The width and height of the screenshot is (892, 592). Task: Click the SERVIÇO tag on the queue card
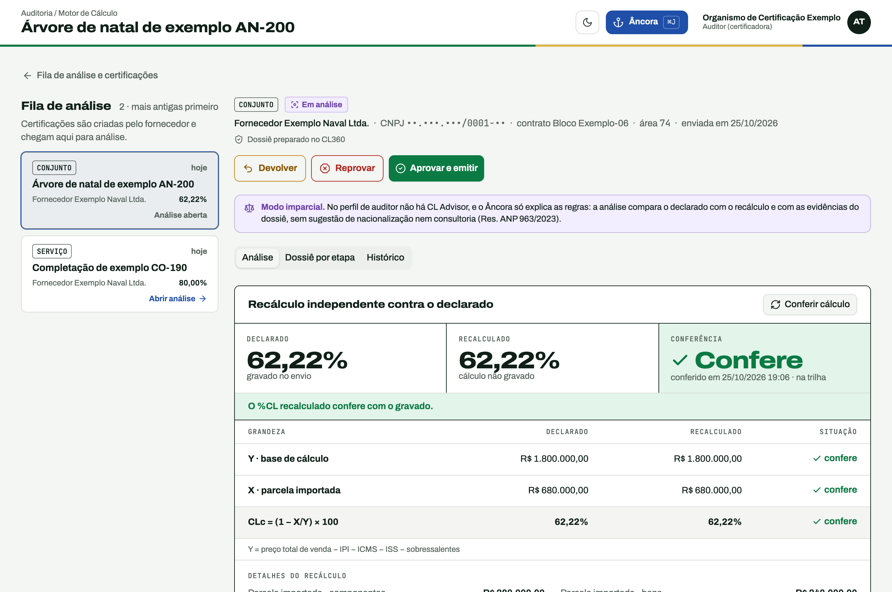[x=52, y=251]
